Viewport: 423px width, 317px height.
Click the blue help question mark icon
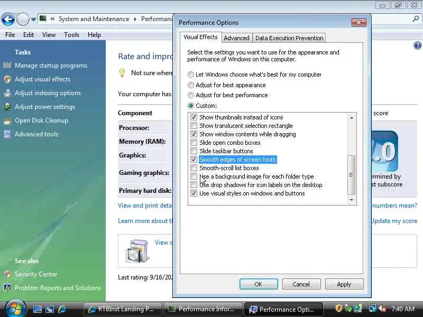(x=417, y=45)
